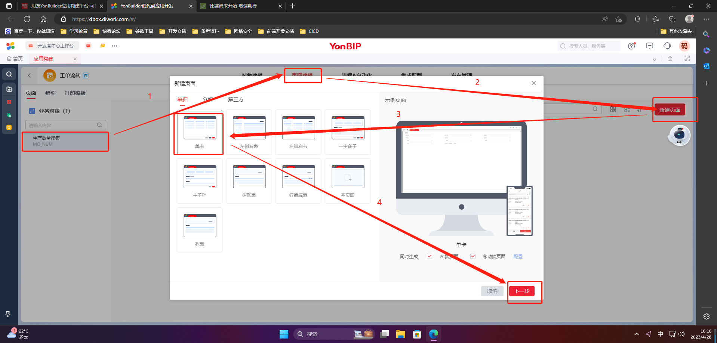Choose the 行编辑表 page template

point(298,181)
